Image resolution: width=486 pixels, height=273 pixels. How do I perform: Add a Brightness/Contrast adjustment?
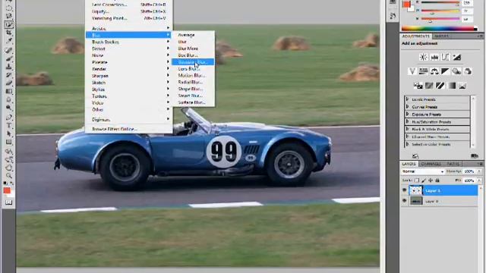click(x=424, y=57)
